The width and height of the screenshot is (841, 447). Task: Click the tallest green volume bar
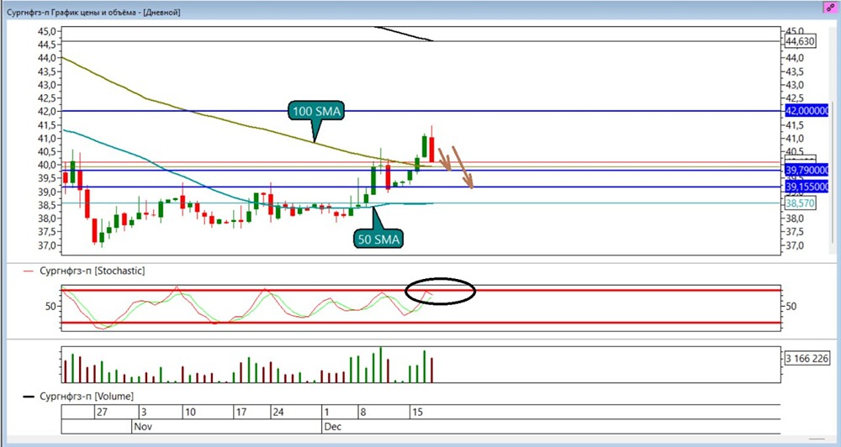tap(381, 365)
